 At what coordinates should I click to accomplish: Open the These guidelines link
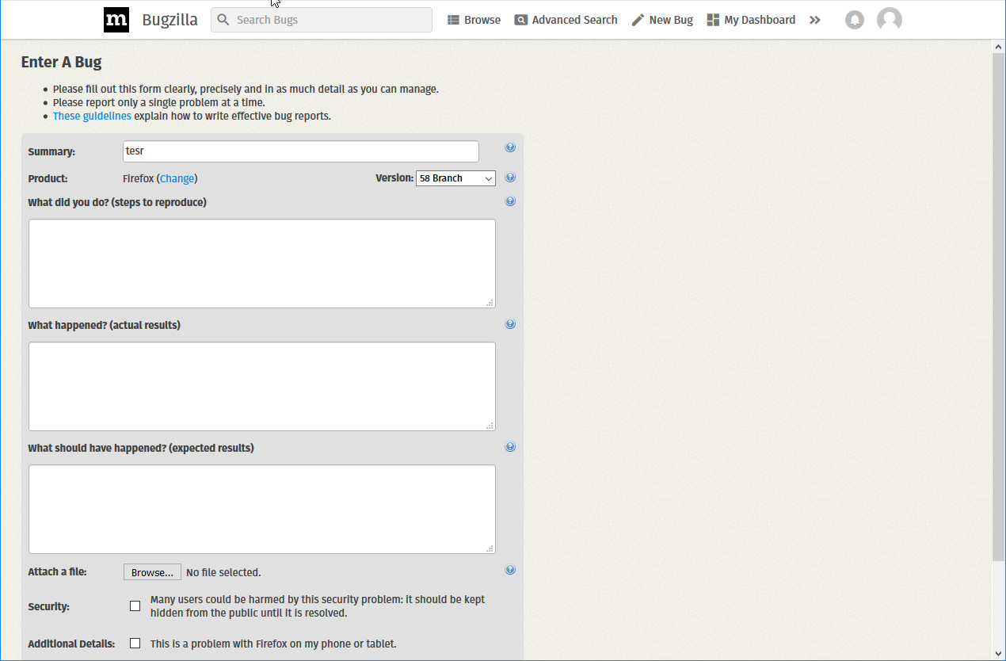tap(92, 116)
